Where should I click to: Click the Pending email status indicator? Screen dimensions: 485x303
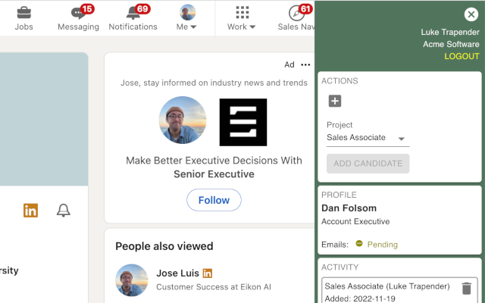click(377, 244)
